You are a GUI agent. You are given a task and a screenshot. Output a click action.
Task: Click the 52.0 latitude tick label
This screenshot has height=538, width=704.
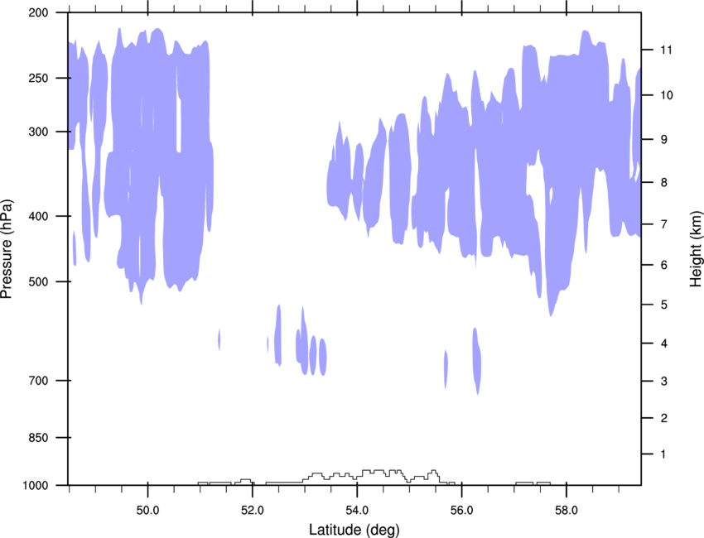coord(252,509)
